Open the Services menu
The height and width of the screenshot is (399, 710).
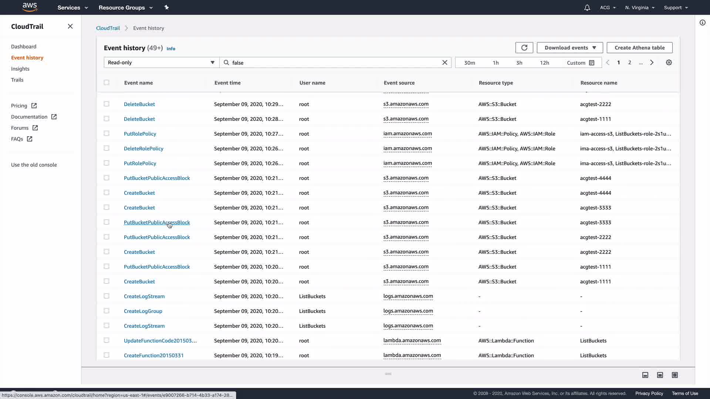72,7
